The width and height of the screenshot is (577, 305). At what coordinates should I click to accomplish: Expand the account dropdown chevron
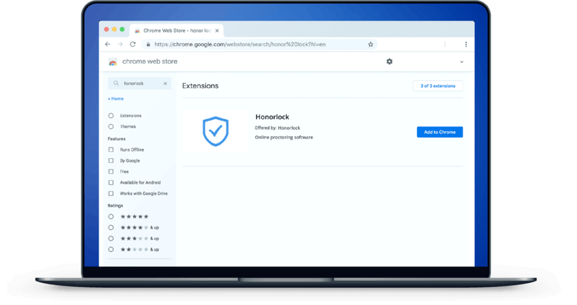point(462,62)
